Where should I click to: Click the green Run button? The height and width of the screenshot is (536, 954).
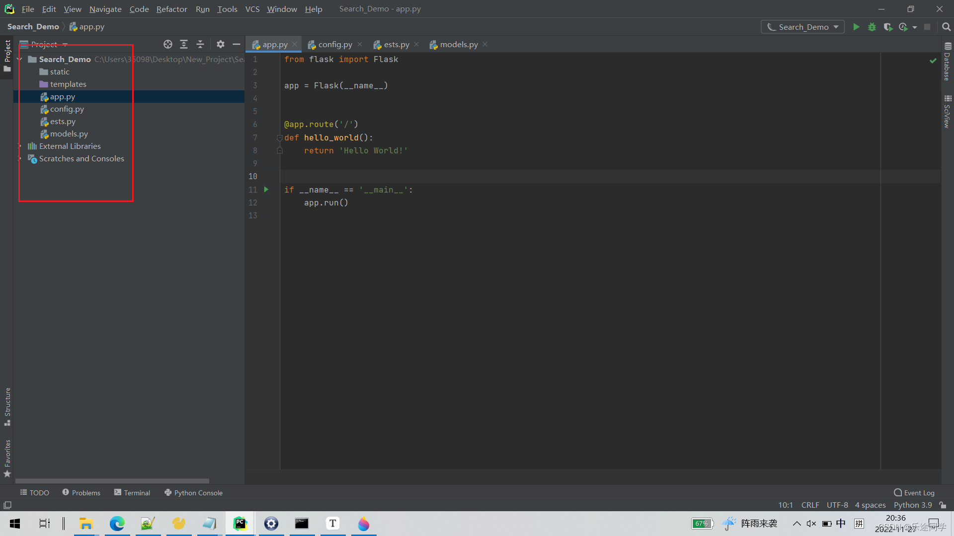pyautogui.click(x=856, y=27)
